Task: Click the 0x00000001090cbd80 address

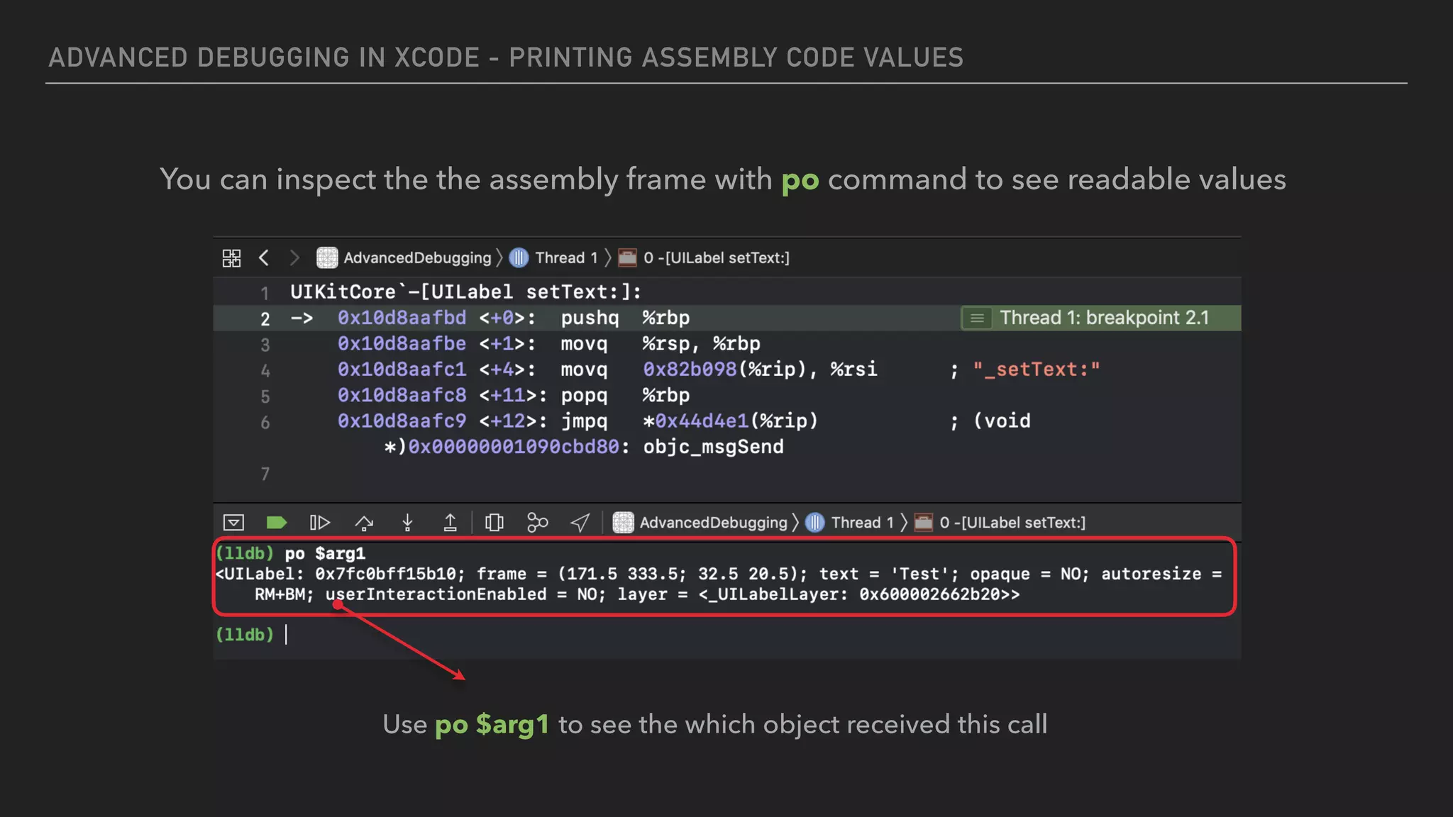Action: point(513,447)
